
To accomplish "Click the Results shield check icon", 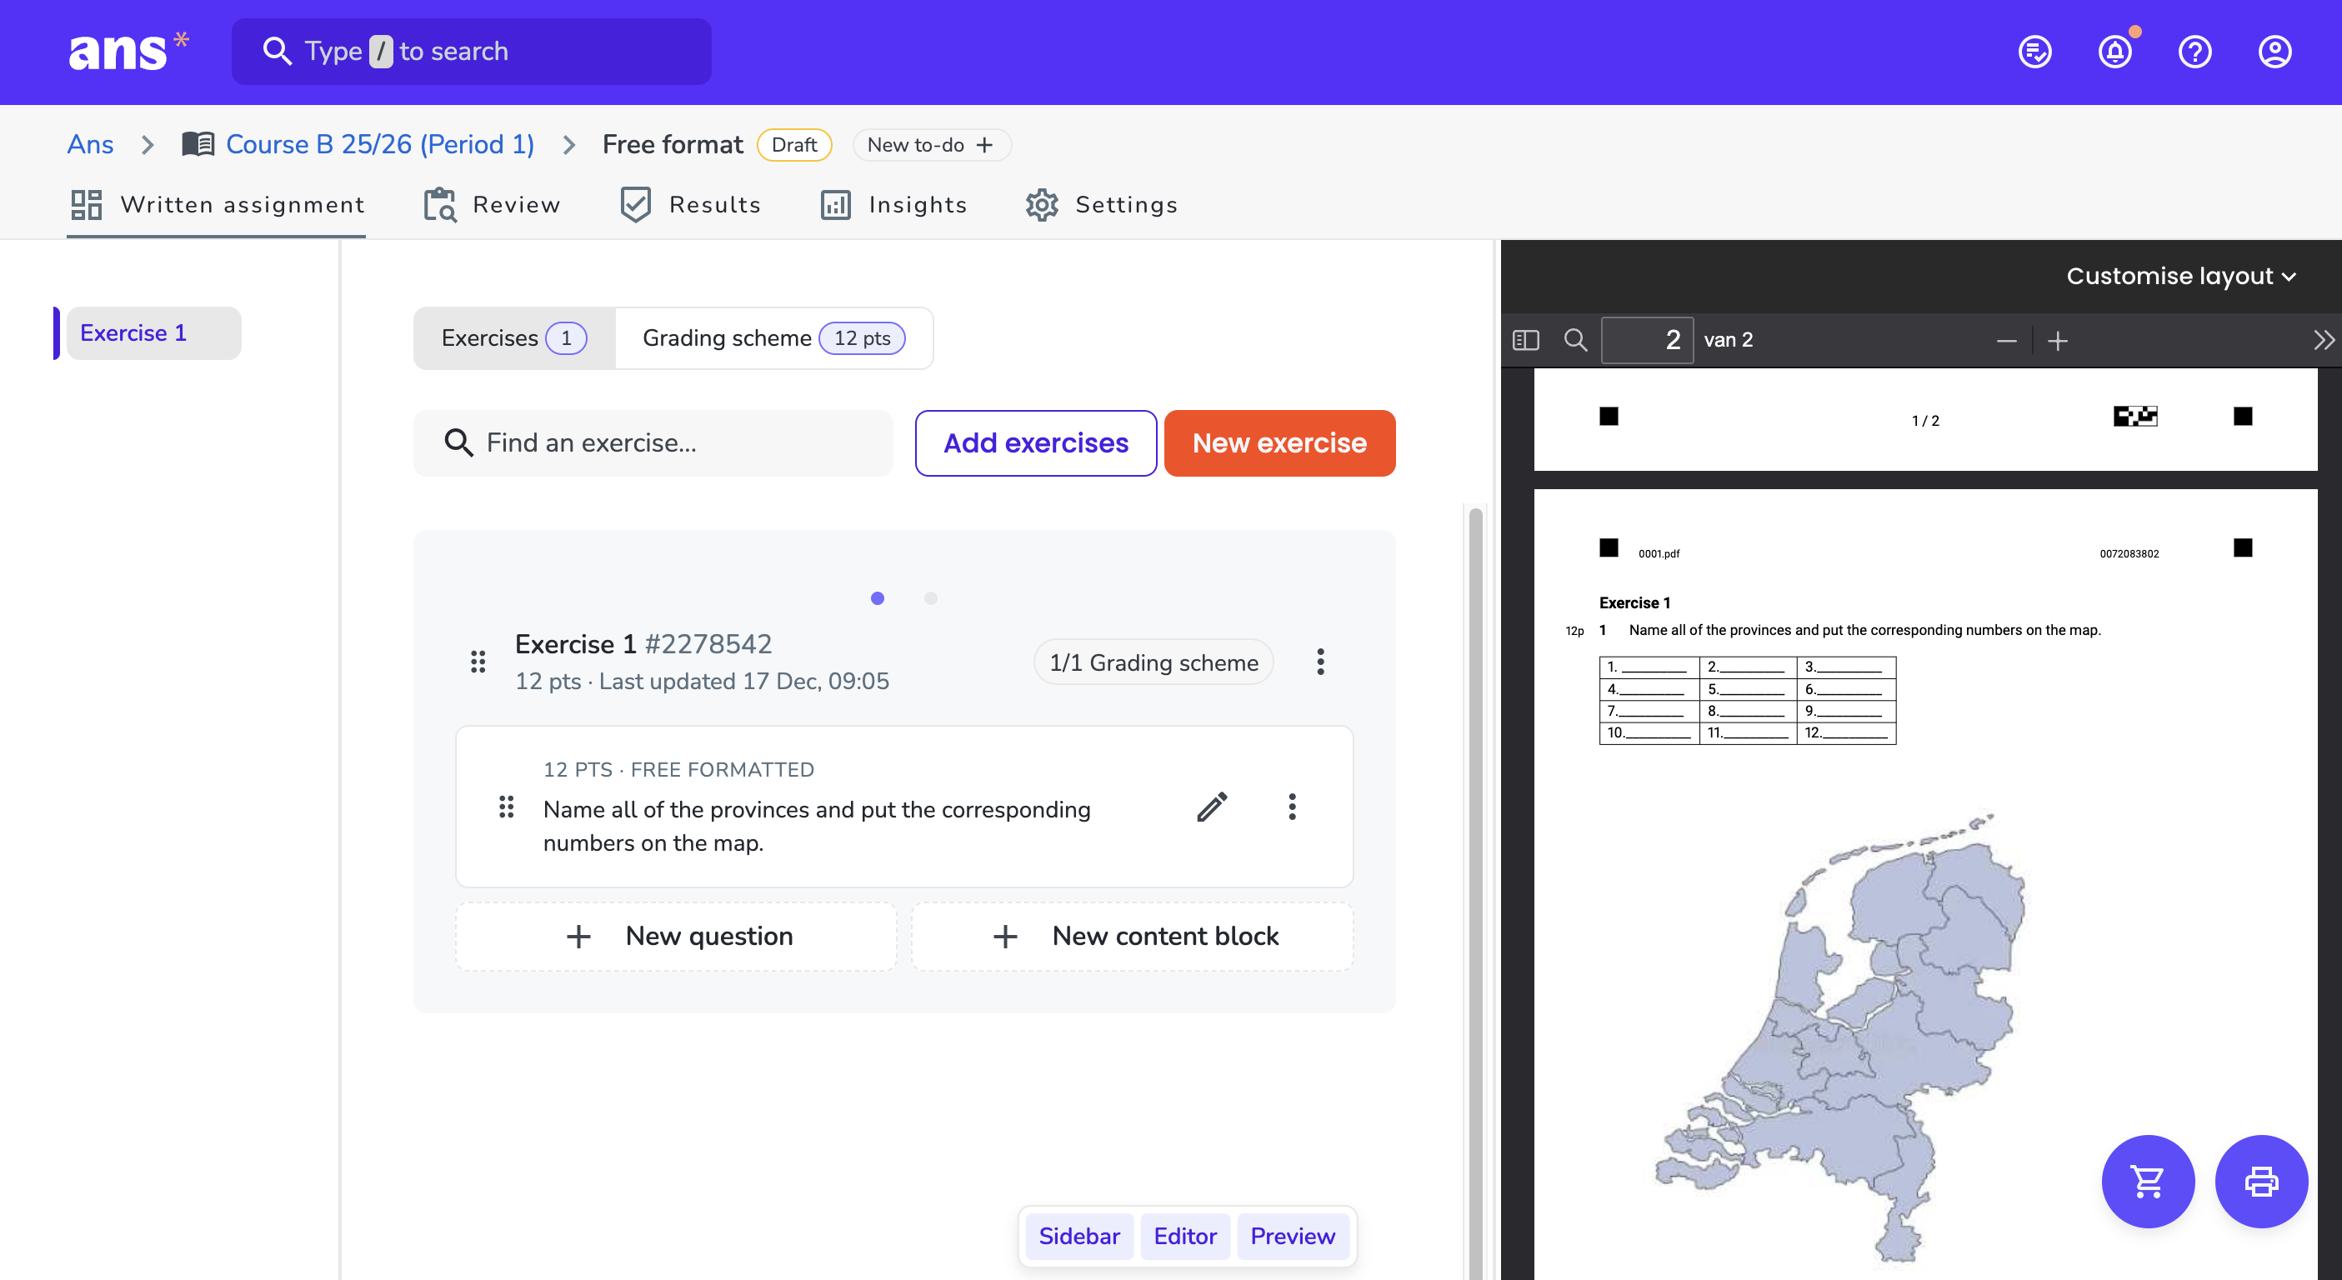I will (x=635, y=204).
